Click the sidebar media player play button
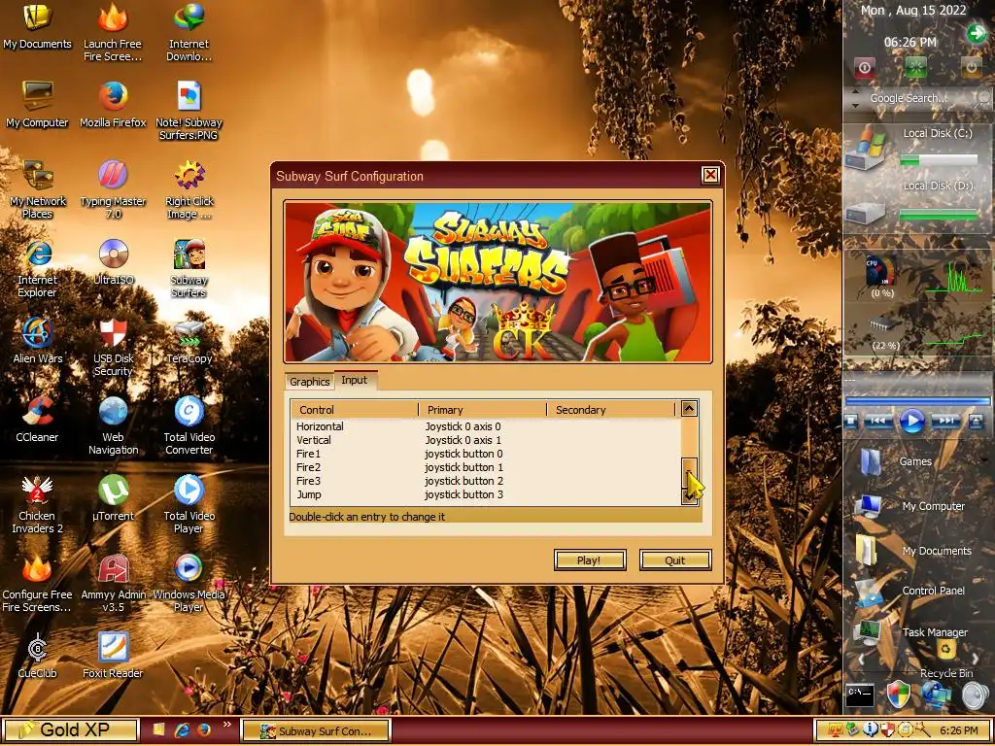 pos(911,421)
